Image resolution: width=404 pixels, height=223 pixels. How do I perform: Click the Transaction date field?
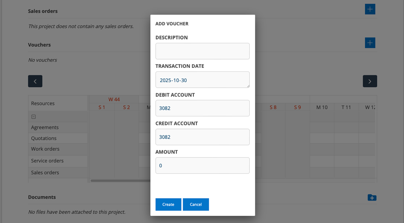(x=202, y=80)
